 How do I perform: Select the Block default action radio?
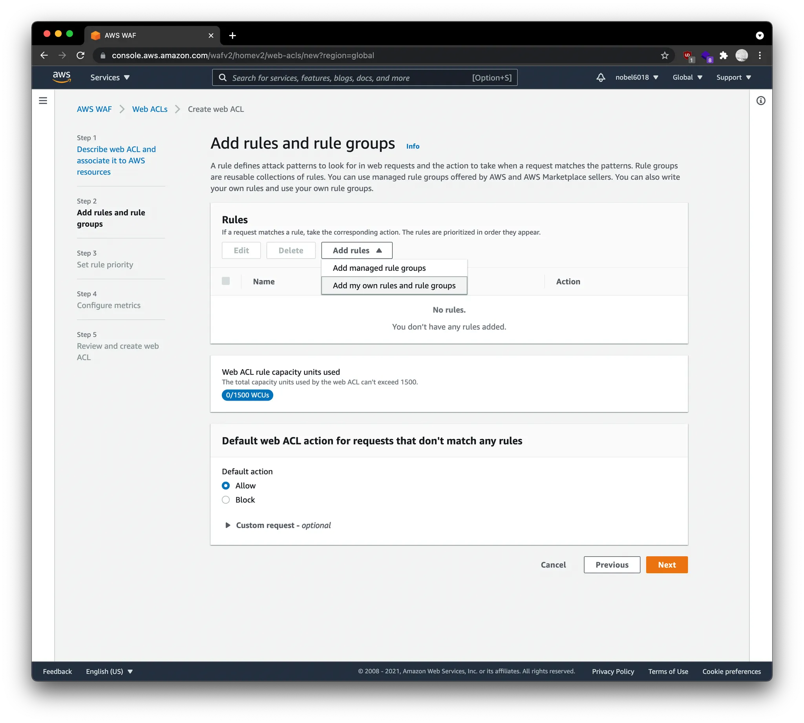pos(226,500)
